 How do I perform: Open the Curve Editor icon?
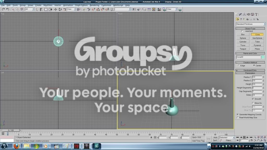[x=149, y=10]
